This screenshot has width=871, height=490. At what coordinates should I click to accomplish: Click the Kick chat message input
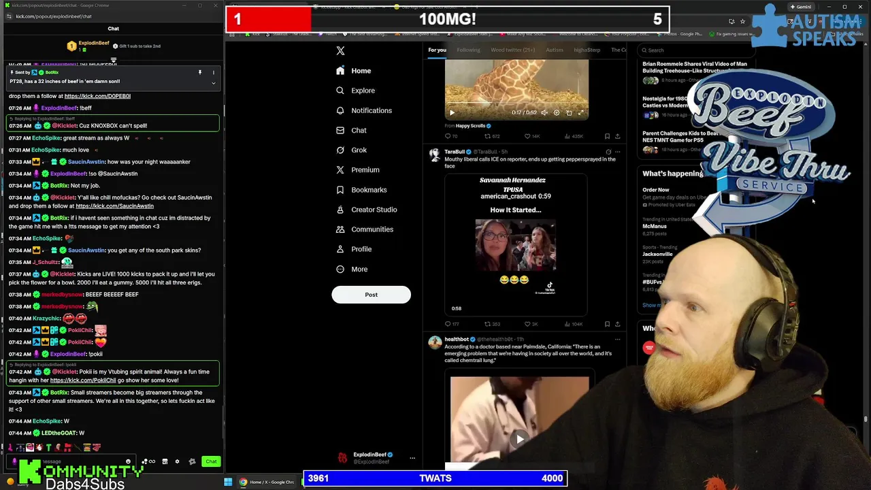tap(71, 461)
